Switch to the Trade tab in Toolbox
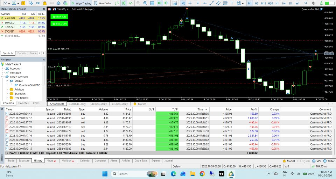The image size is (336, 179). tap(11, 160)
